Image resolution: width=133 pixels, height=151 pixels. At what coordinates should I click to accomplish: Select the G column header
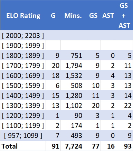pyautogui.click(x=53, y=16)
